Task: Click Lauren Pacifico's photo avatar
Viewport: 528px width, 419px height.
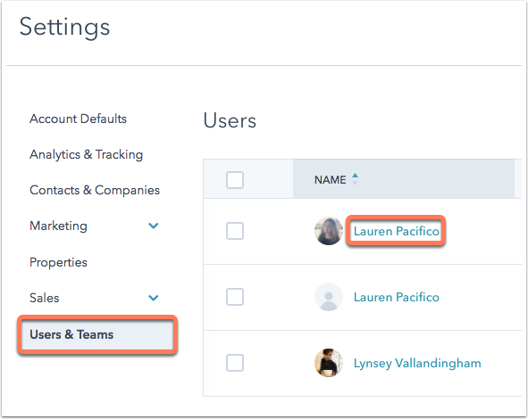Action: click(x=329, y=231)
